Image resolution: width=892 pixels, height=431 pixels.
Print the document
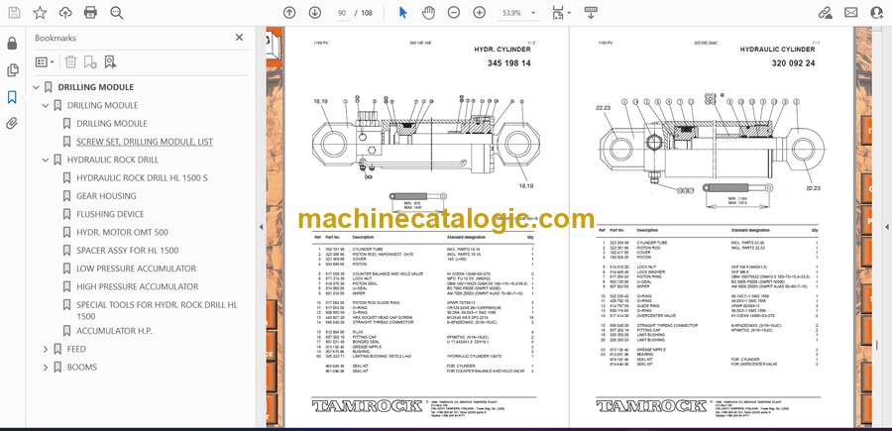pos(90,13)
